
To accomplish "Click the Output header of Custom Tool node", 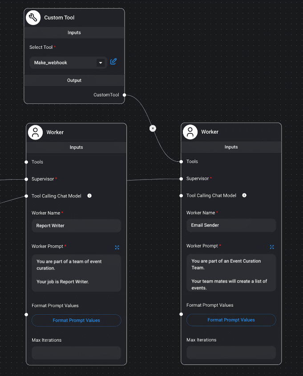I will click(x=74, y=80).
